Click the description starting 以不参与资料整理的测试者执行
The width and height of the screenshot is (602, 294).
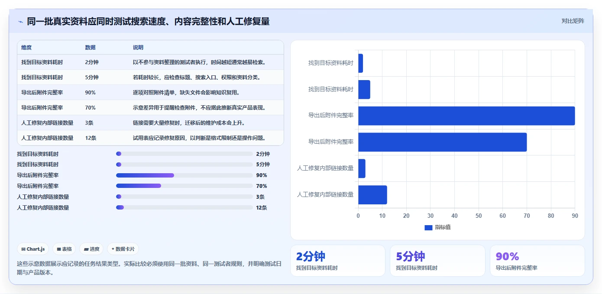(199, 62)
